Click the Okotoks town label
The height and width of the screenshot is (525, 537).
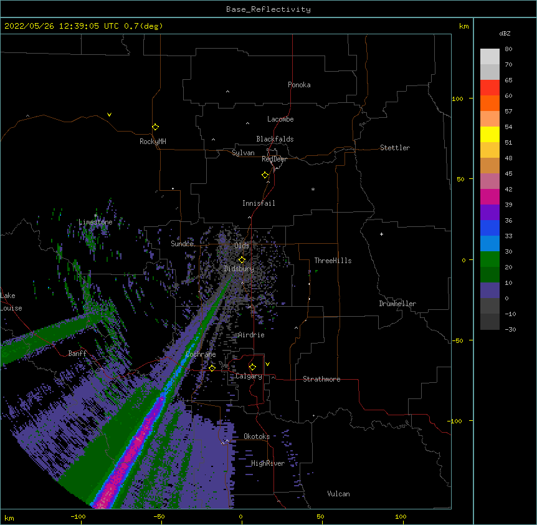tap(257, 436)
